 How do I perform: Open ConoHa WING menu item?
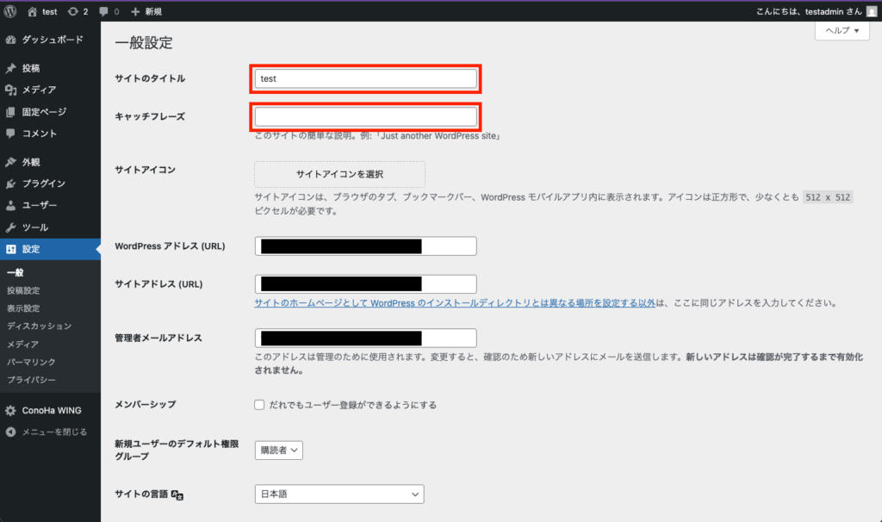(x=50, y=411)
